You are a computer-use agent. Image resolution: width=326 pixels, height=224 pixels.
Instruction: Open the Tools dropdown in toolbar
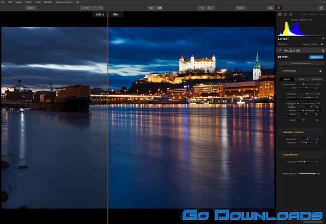pyautogui.click(x=241, y=8)
